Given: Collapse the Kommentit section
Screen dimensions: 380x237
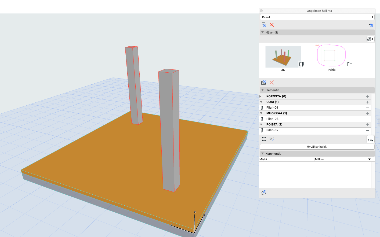Looking at the screenshot, I should click(263, 154).
